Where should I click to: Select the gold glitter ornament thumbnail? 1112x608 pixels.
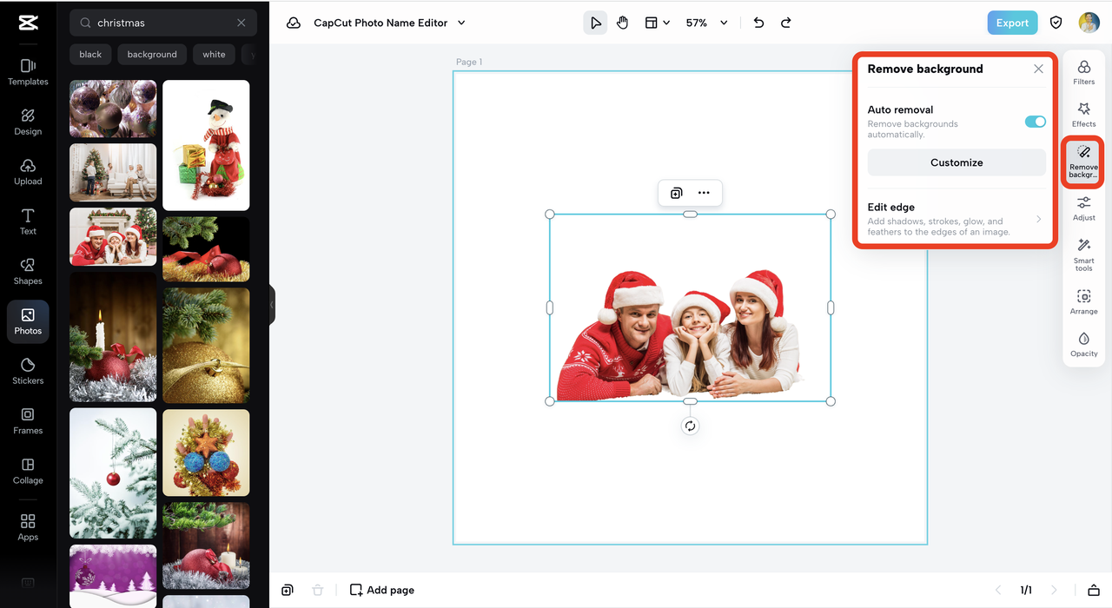[x=206, y=346]
